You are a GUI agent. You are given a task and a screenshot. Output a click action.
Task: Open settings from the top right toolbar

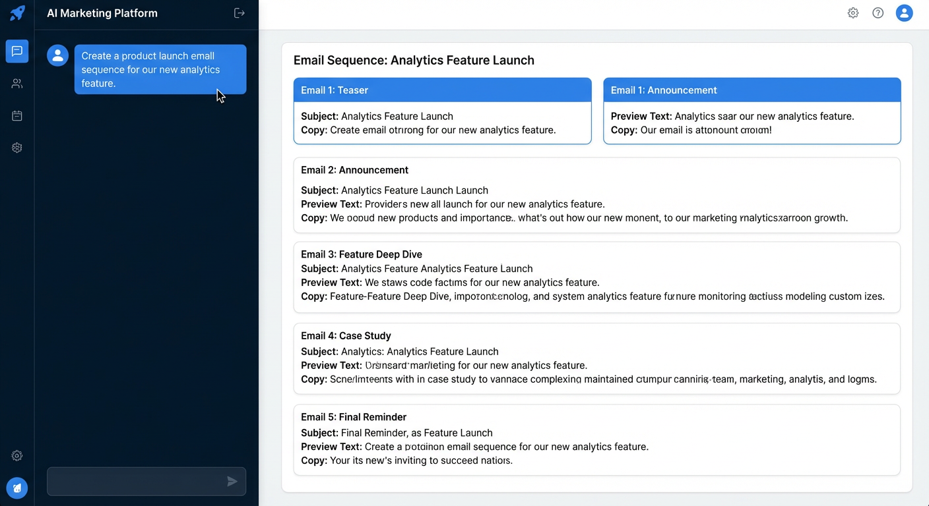point(852,13)
